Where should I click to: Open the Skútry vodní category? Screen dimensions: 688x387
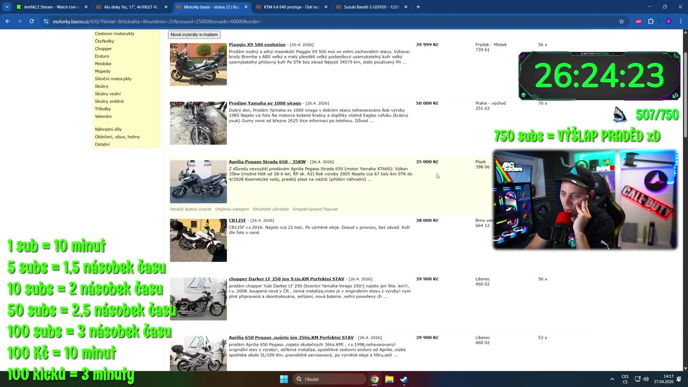point(107,94)
